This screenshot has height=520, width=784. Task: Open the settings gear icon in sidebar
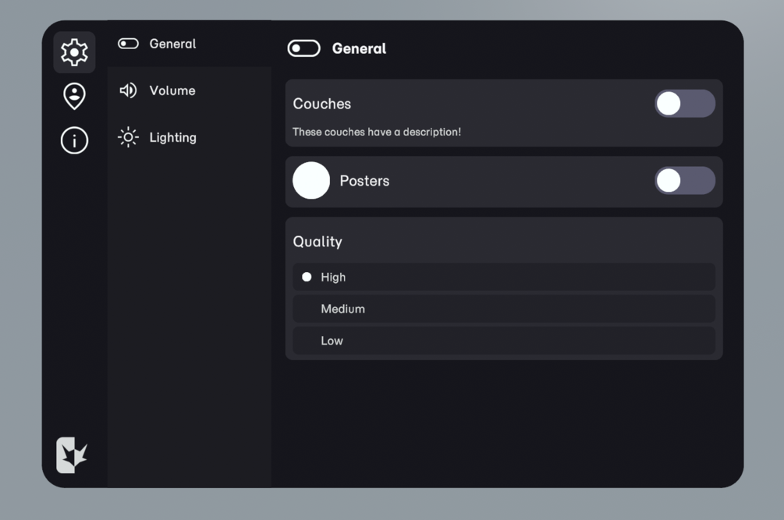click(x=74, y=52)
